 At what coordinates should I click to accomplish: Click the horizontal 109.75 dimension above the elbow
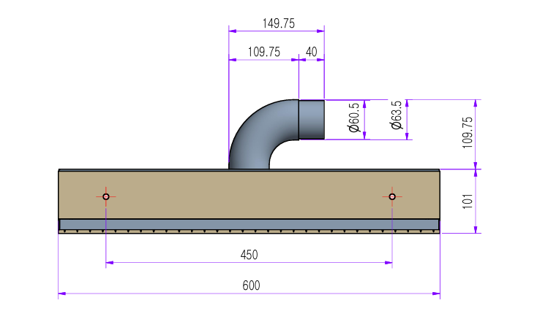[x=264, y=52]
